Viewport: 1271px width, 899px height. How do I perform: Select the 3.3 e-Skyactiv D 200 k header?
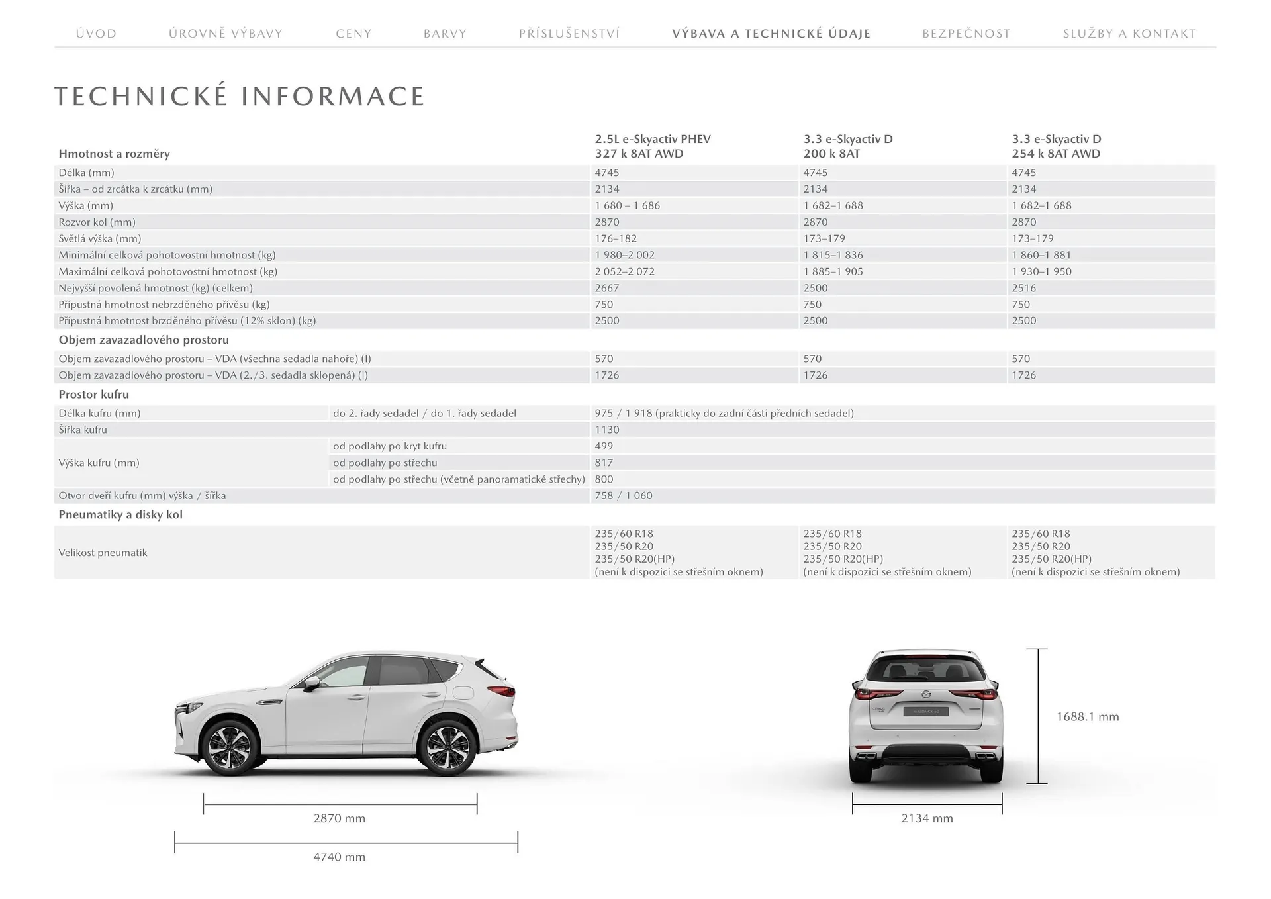click(848, 146)
